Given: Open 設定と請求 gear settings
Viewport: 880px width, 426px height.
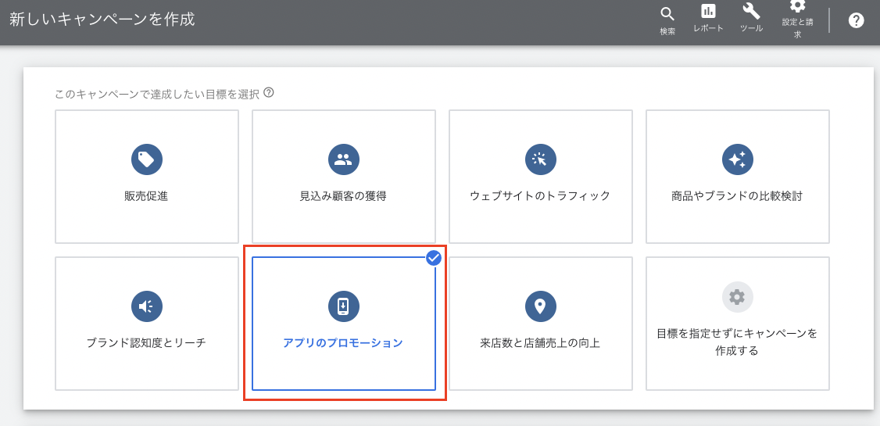Looking at the screenshot, I should tap(797, 19).
